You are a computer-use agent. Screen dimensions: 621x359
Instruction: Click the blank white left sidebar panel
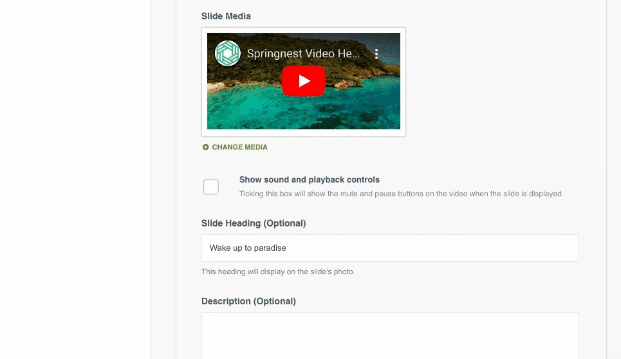pyautogui.click(x=75, y=179)
